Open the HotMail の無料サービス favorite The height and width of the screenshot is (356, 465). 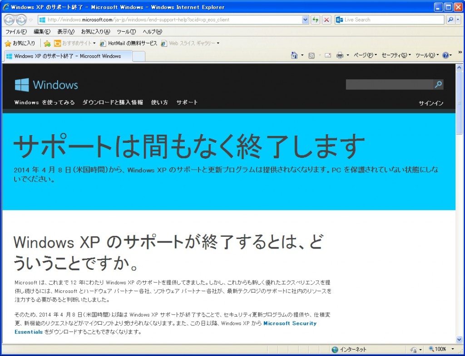[129, 43]
